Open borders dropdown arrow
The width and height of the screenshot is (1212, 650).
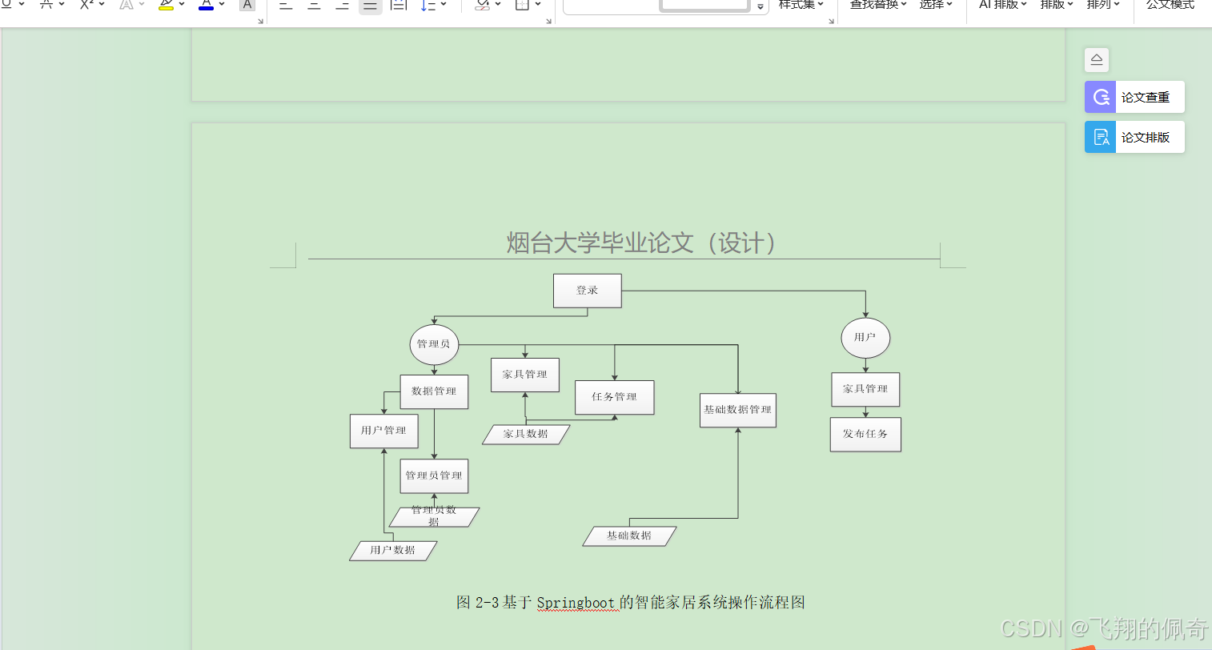(x=538, y=4)
